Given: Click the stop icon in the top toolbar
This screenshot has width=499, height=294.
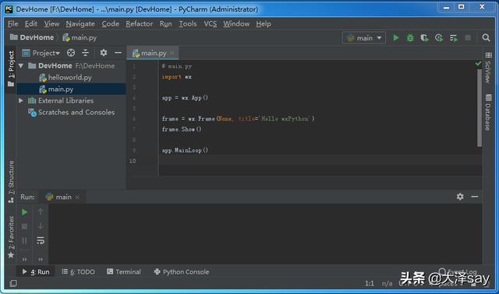Looking at the screenshot, I should [468, 38].
